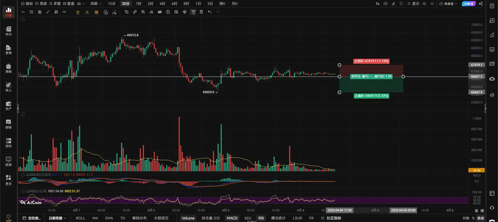Expand the 周期 period dropdown
The image size is (498, 222).
click(96, 4)
